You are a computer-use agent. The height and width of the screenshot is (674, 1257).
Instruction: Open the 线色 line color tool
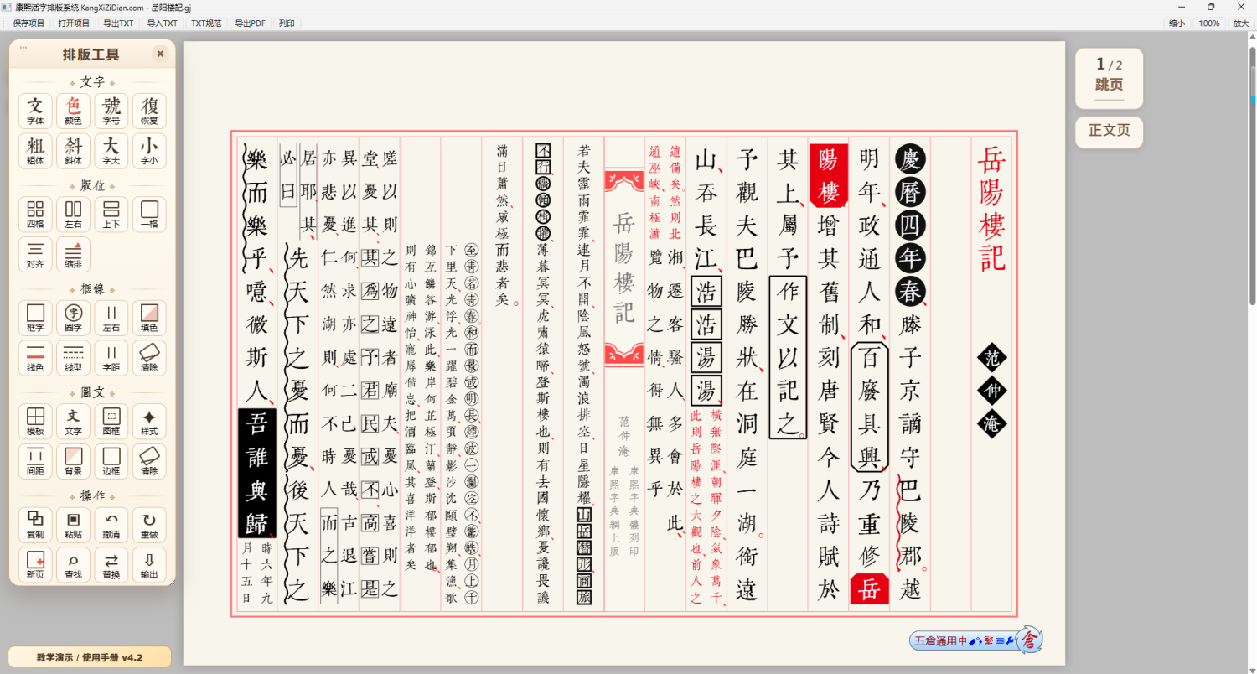(35, 358)
